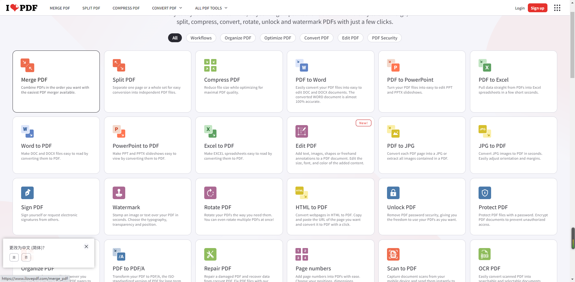The image size is (575, 282).
Task: Select the All filter pill
Action: [x=175, y=38]
